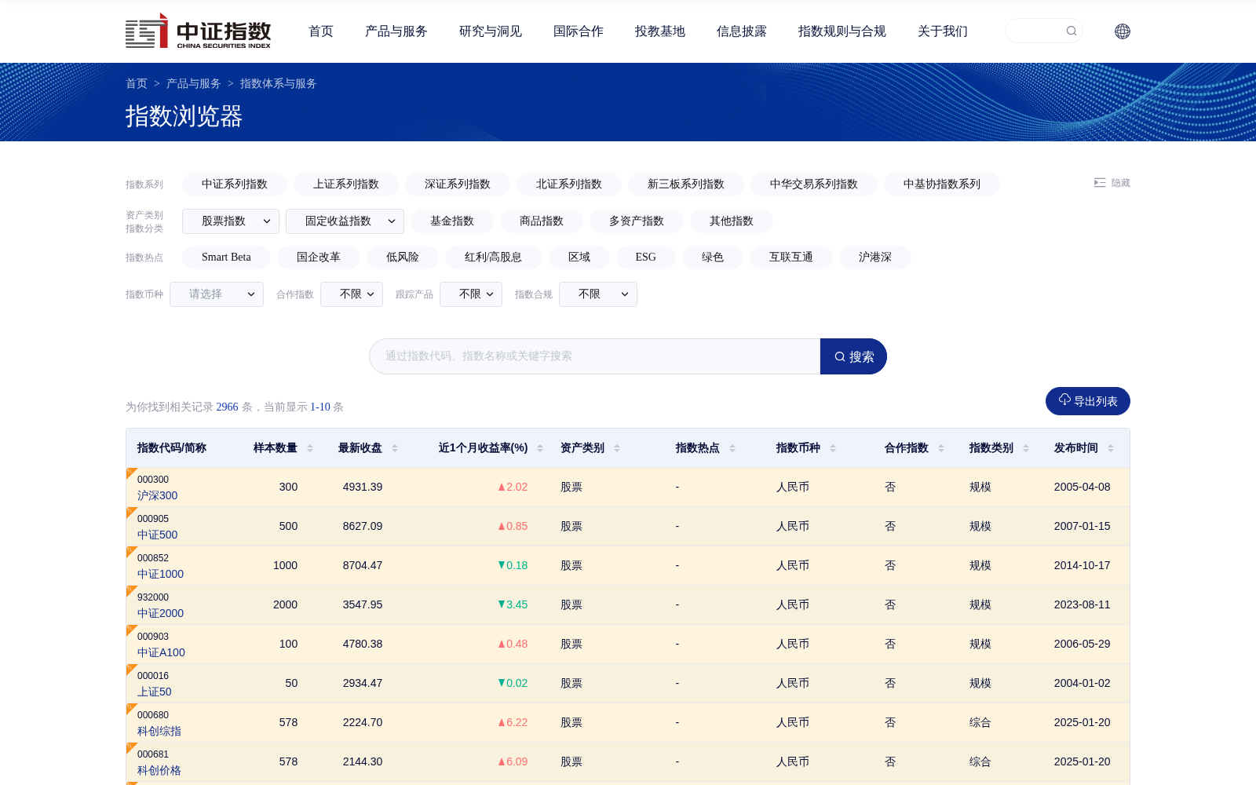This screenshot has height=785, width=1256.
Task: Toggle the Smart Beta hotspot filter
Action: click(x=226, y=257)
